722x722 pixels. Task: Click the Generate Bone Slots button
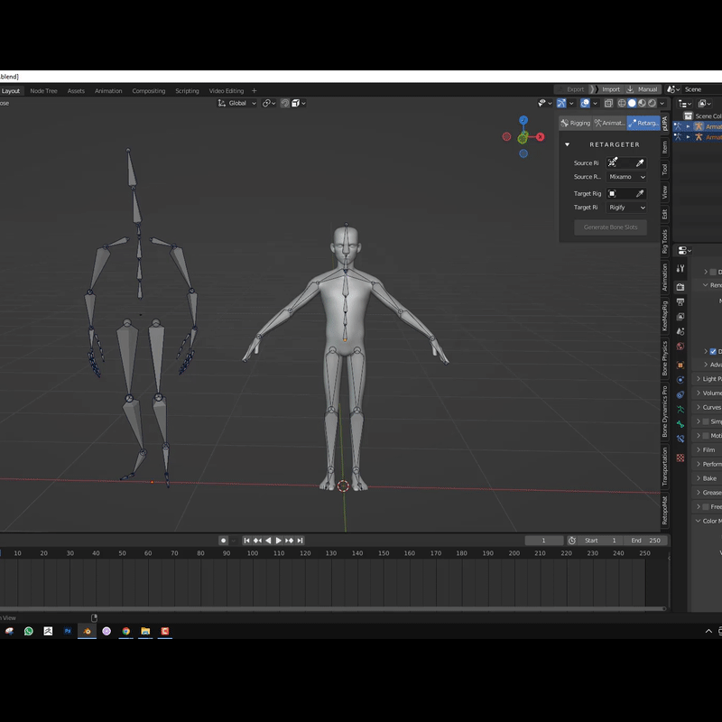[610, 227]
